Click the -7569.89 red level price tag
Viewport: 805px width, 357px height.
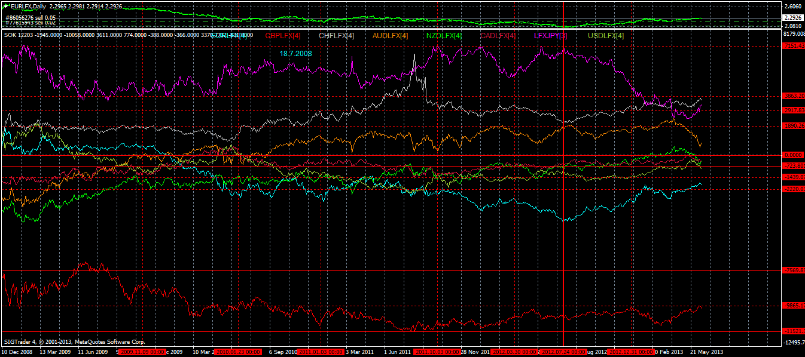tap(794, 270)
